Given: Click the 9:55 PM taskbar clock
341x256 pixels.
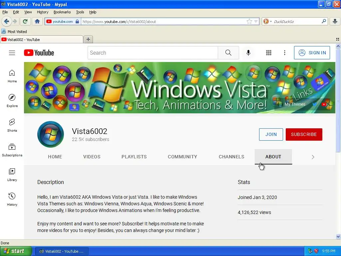Looking at the screenshot, I should (329, 251).
